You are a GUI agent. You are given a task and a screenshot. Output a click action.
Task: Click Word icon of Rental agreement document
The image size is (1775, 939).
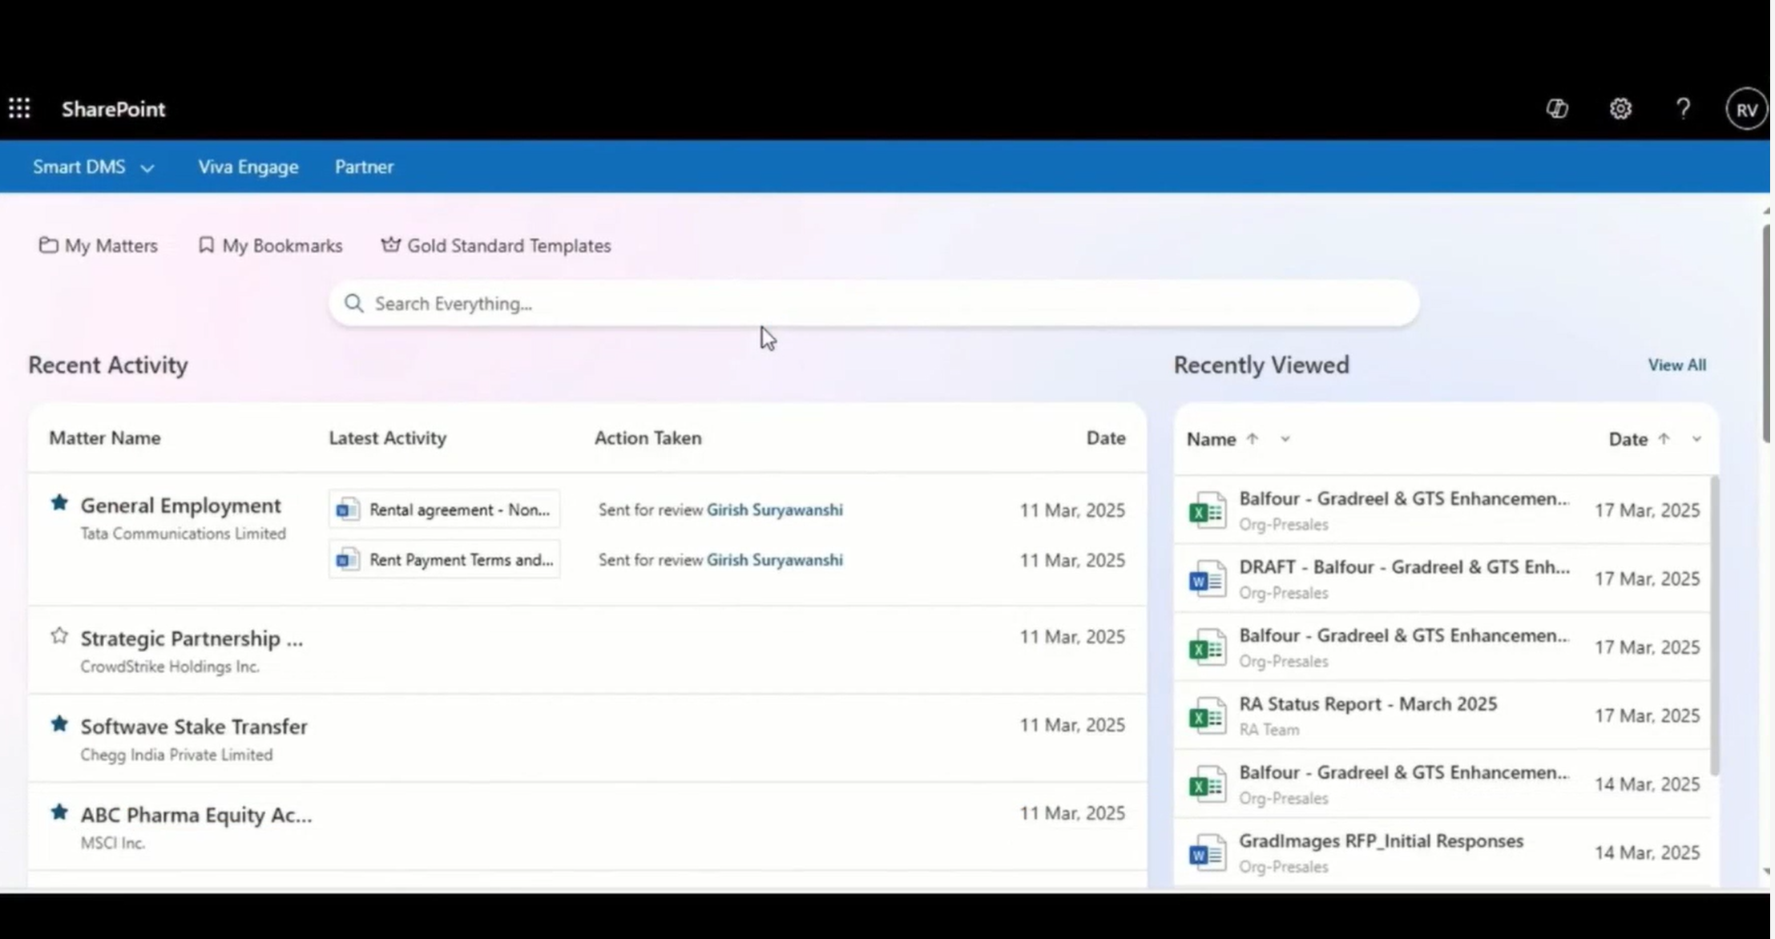(348, 510)
